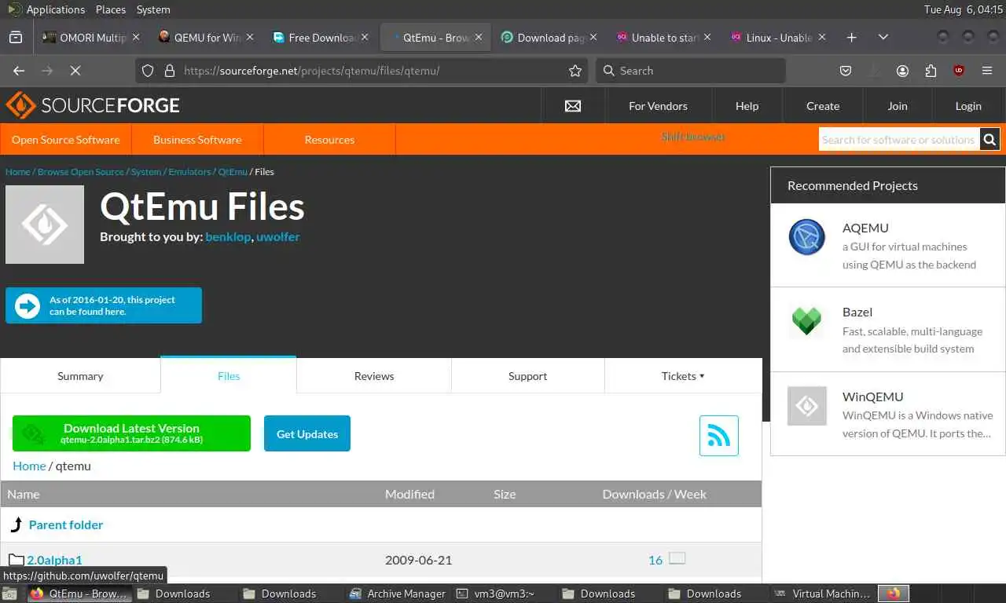
Task: Click the Create link in header
Action: pos(823,106)
